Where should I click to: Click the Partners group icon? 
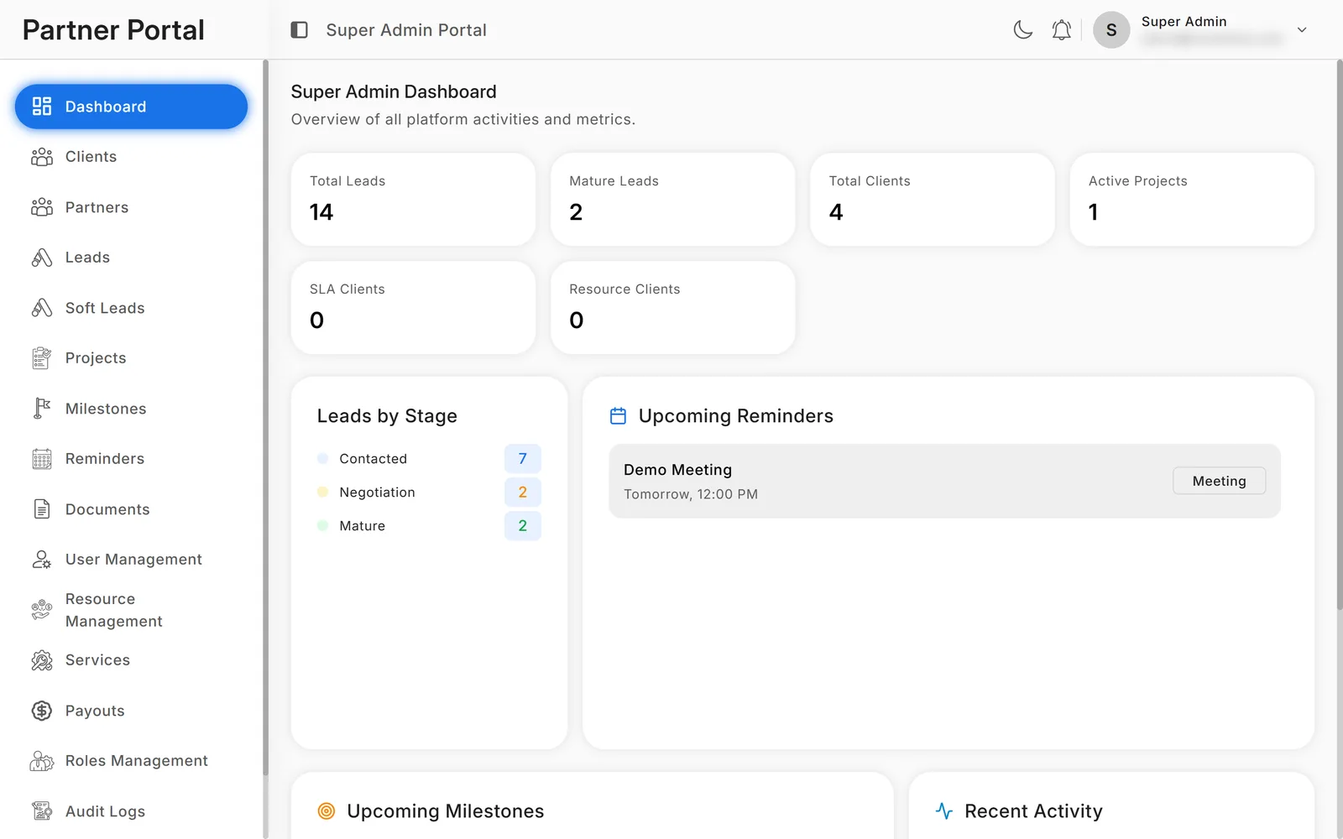(42, 207)
